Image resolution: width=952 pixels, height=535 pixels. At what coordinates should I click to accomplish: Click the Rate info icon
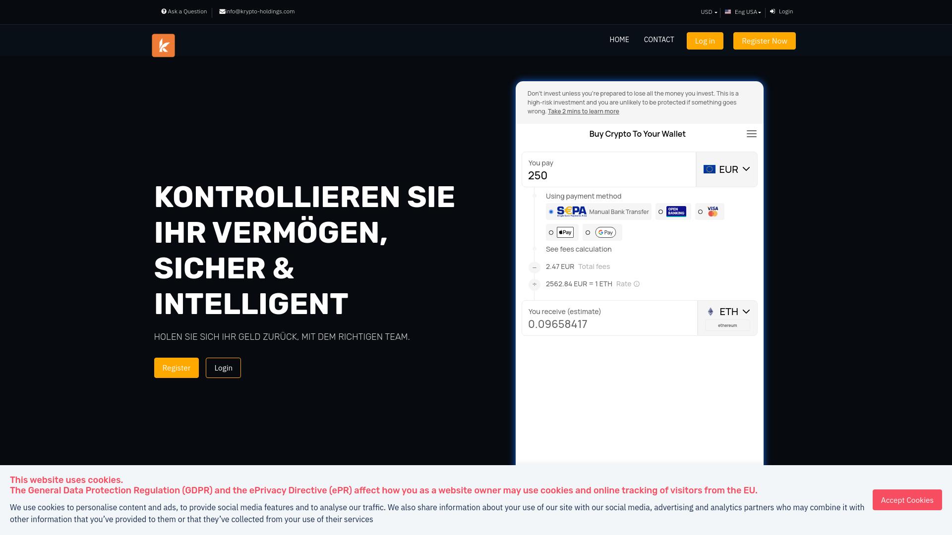[637, 284]
